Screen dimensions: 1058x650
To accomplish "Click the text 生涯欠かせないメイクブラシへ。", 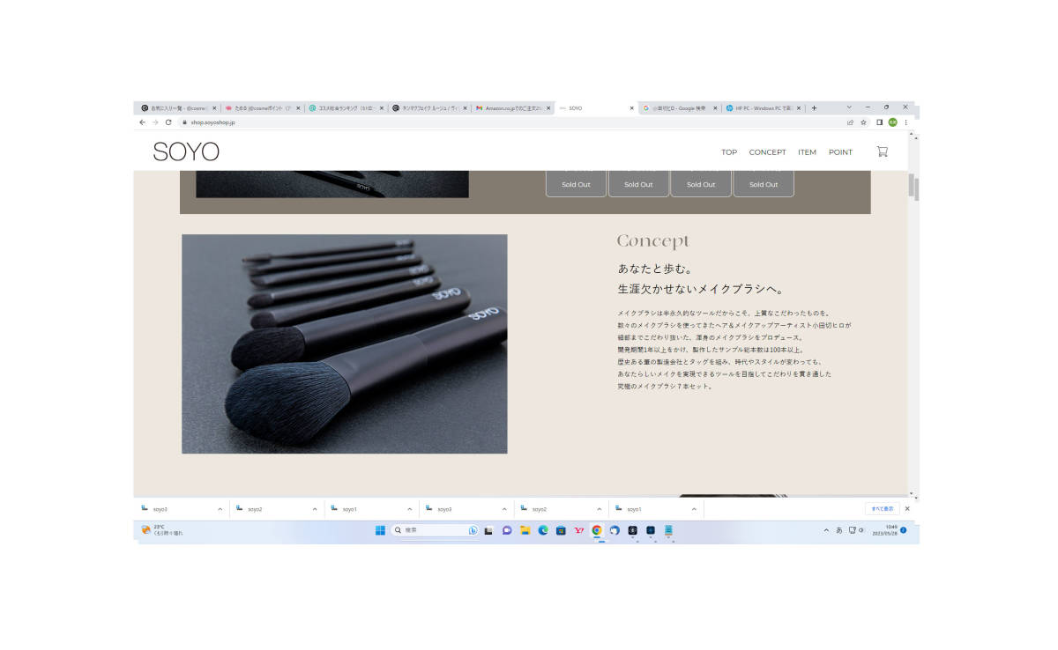I will coord(702,289).
